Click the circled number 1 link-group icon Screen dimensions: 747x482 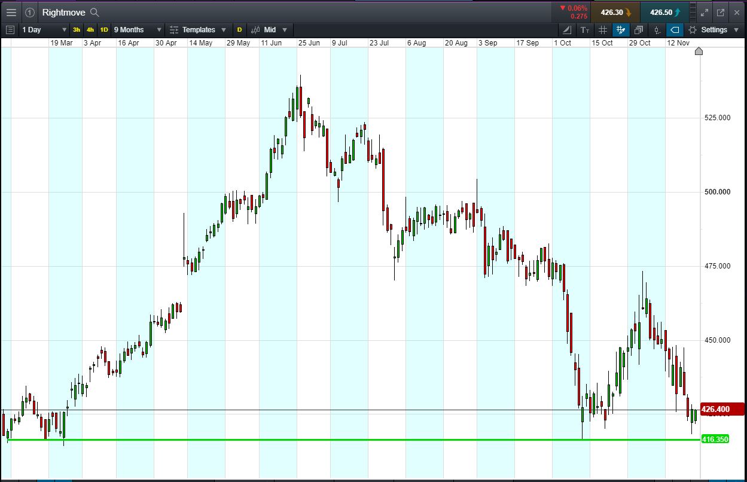click(x=30, y=12)
